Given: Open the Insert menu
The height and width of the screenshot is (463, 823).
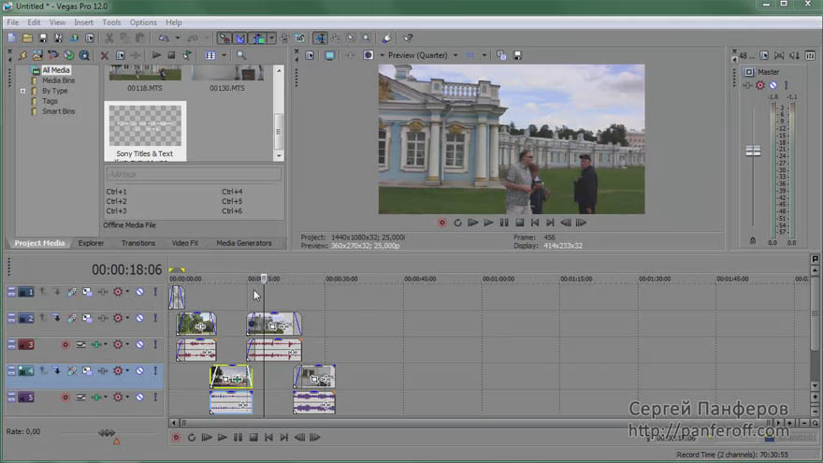Looking at the screenshot, I should (83, 22).
